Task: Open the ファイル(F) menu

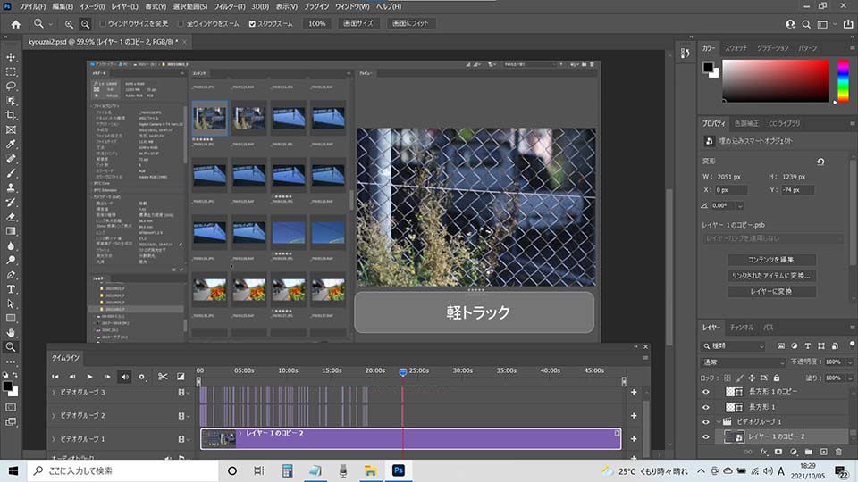Action: point(32,6)
